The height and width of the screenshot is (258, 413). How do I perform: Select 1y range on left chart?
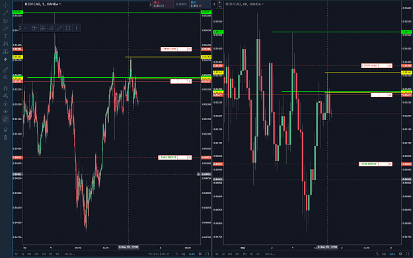(x=22, y=254)
